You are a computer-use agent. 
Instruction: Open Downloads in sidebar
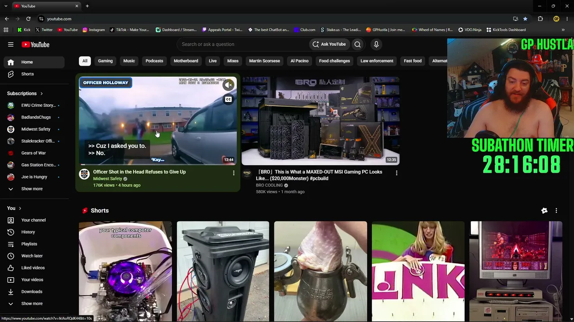pyautogui.click(x=34, y=292)
